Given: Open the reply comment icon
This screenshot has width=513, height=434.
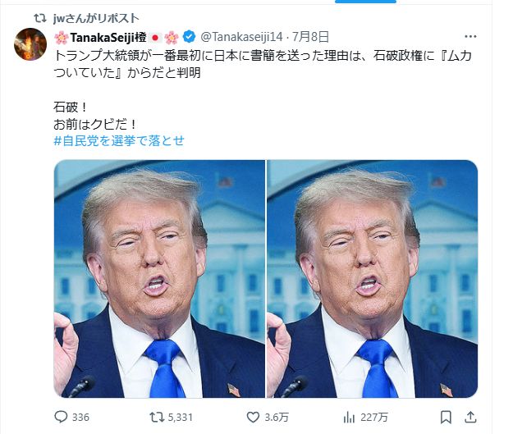Looking at the screenshot, I should pos(61,417).
